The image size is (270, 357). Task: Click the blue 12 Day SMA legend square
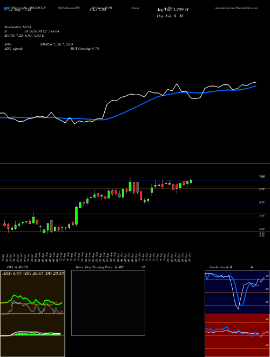coord(5,9)
